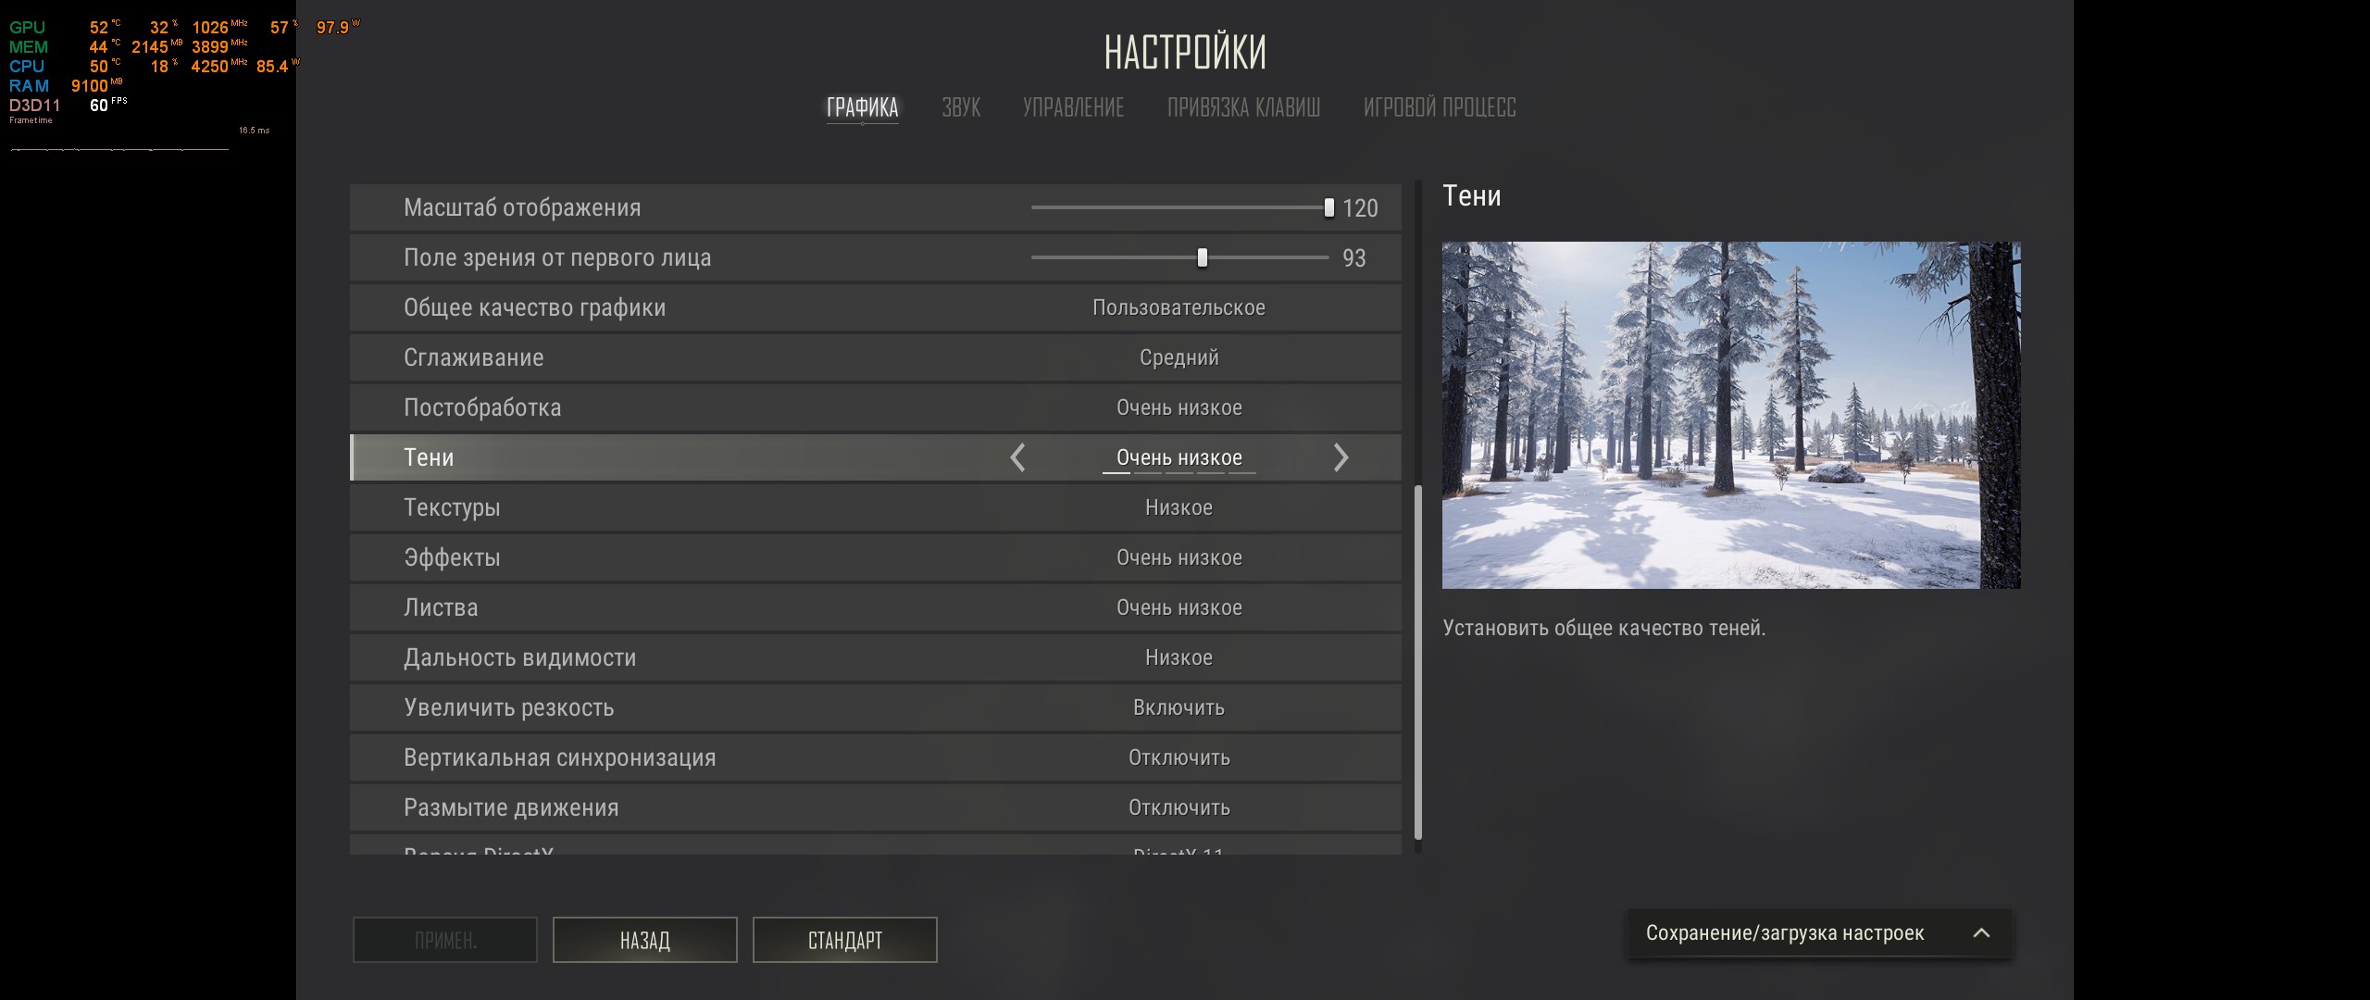Open the УПРАВЛЕНИЕ tab
Image resolution: width=2370 pixels, height=1000 pixels.
1073,107
